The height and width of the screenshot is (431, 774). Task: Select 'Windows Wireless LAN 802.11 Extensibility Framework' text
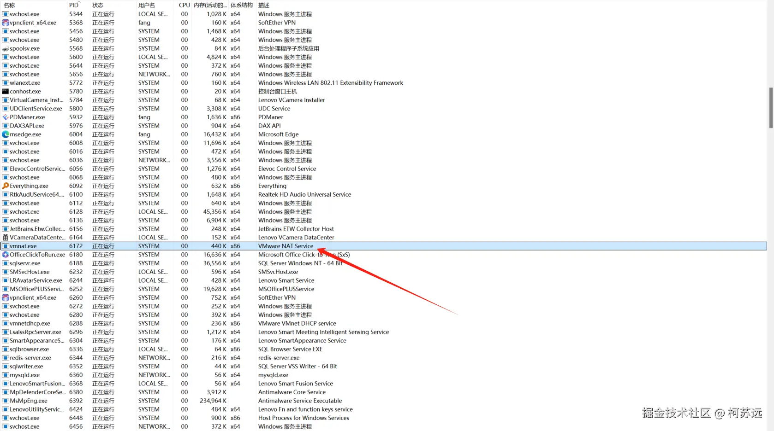tap(331, 83)
